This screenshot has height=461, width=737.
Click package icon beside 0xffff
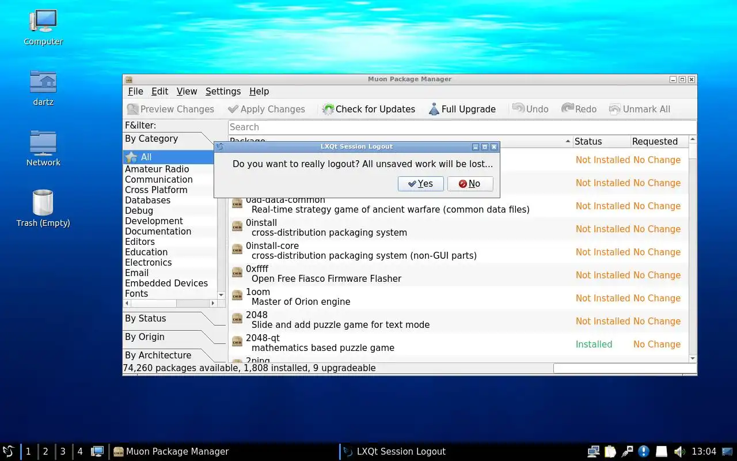point(237,272)
